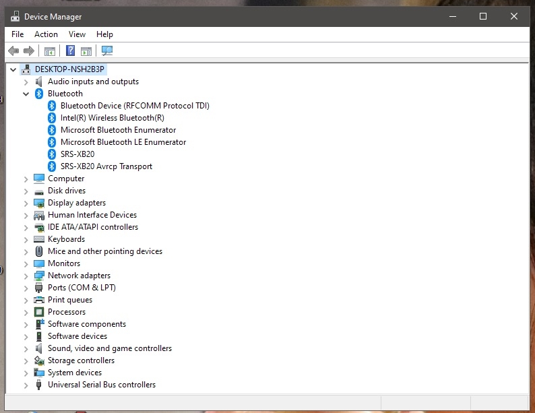Image resolution: width=535 pixels, height=413 pixels.
Task: Close the Device Manager window
Action: (514, 16)
